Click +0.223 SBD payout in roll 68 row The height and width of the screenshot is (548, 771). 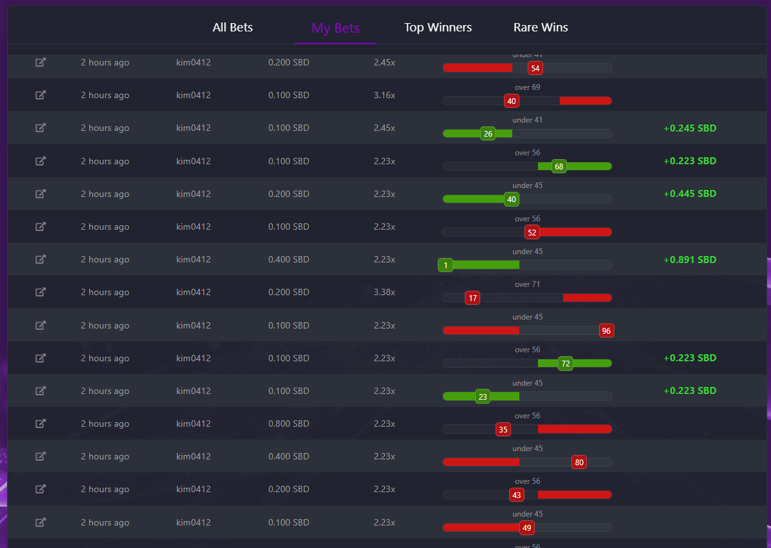click(689, 161)
